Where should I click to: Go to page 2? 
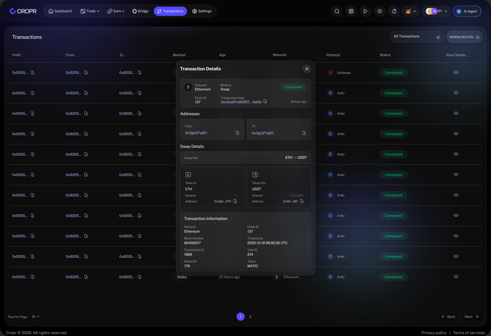(x=250, y=317)
